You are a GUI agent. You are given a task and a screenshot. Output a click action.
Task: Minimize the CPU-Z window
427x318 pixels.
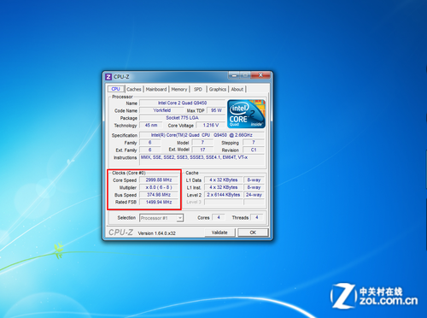click(234, 75)
